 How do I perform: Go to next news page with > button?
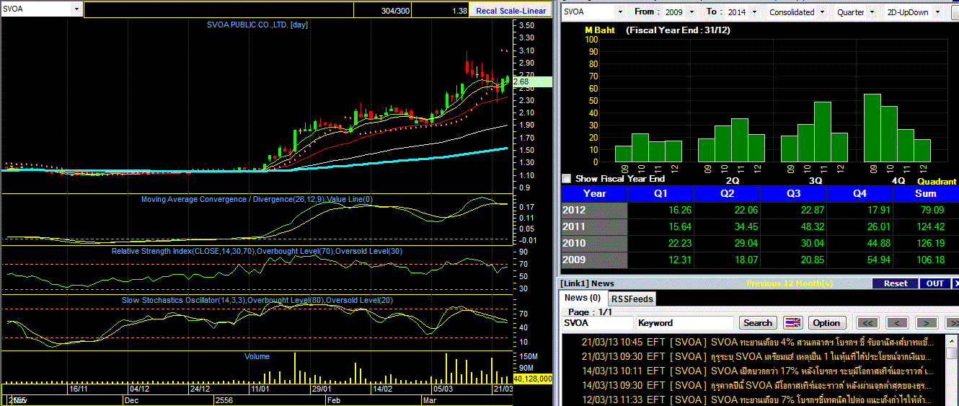pos(927,323)
